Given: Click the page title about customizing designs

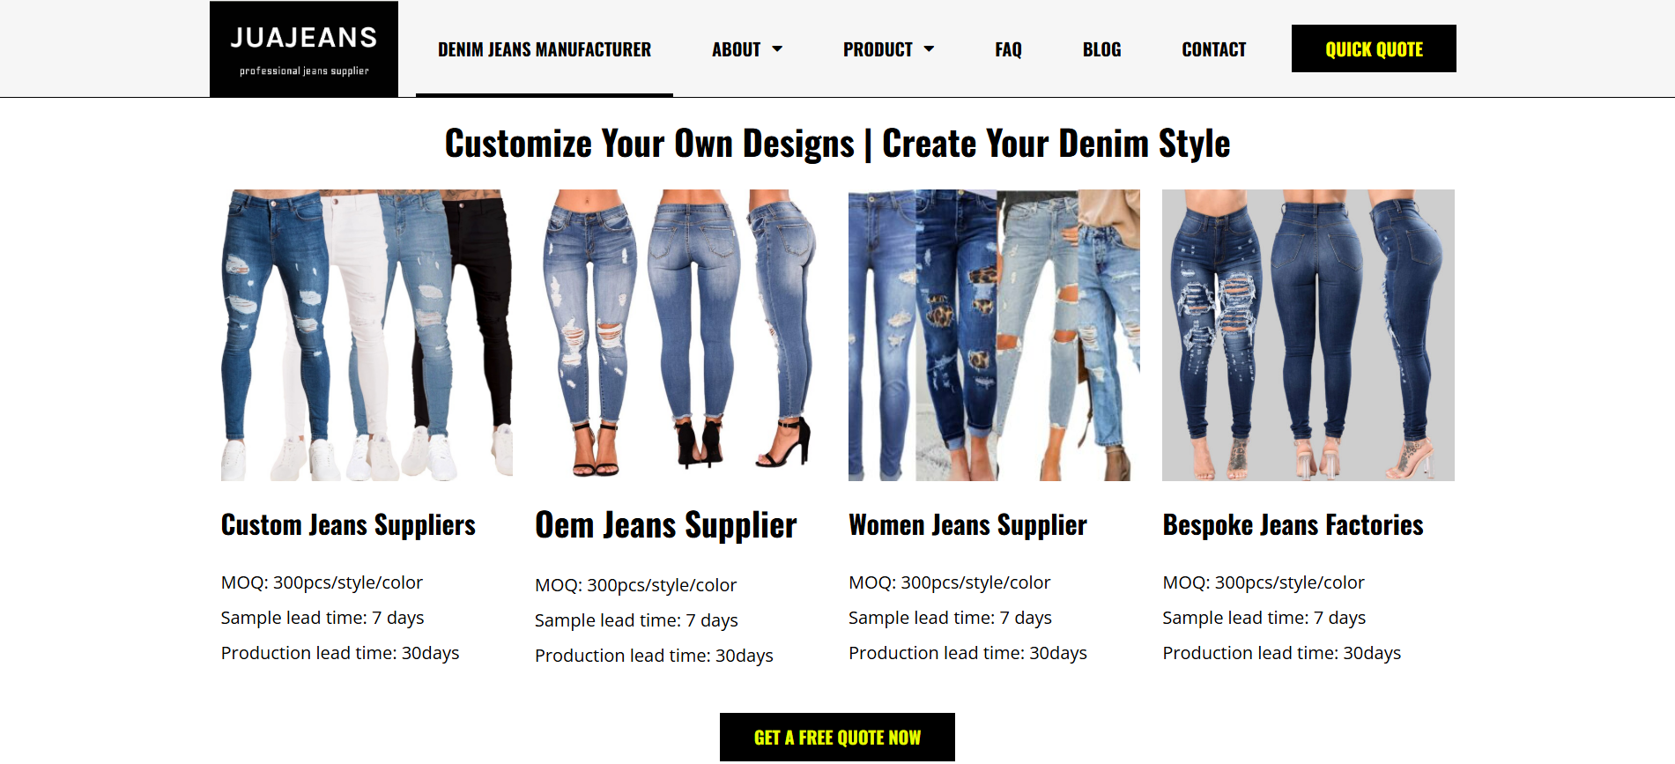Looking at the screenshot, I should (837, 144).
